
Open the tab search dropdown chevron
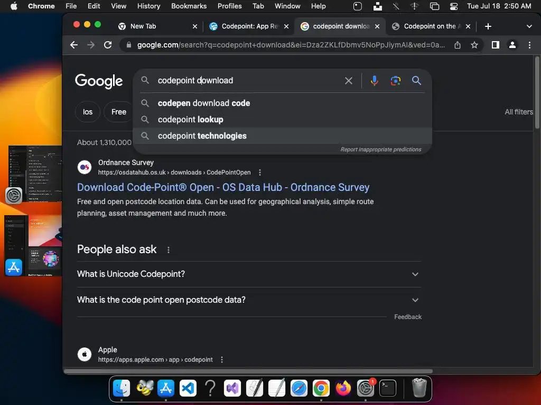tap(529, 26)
